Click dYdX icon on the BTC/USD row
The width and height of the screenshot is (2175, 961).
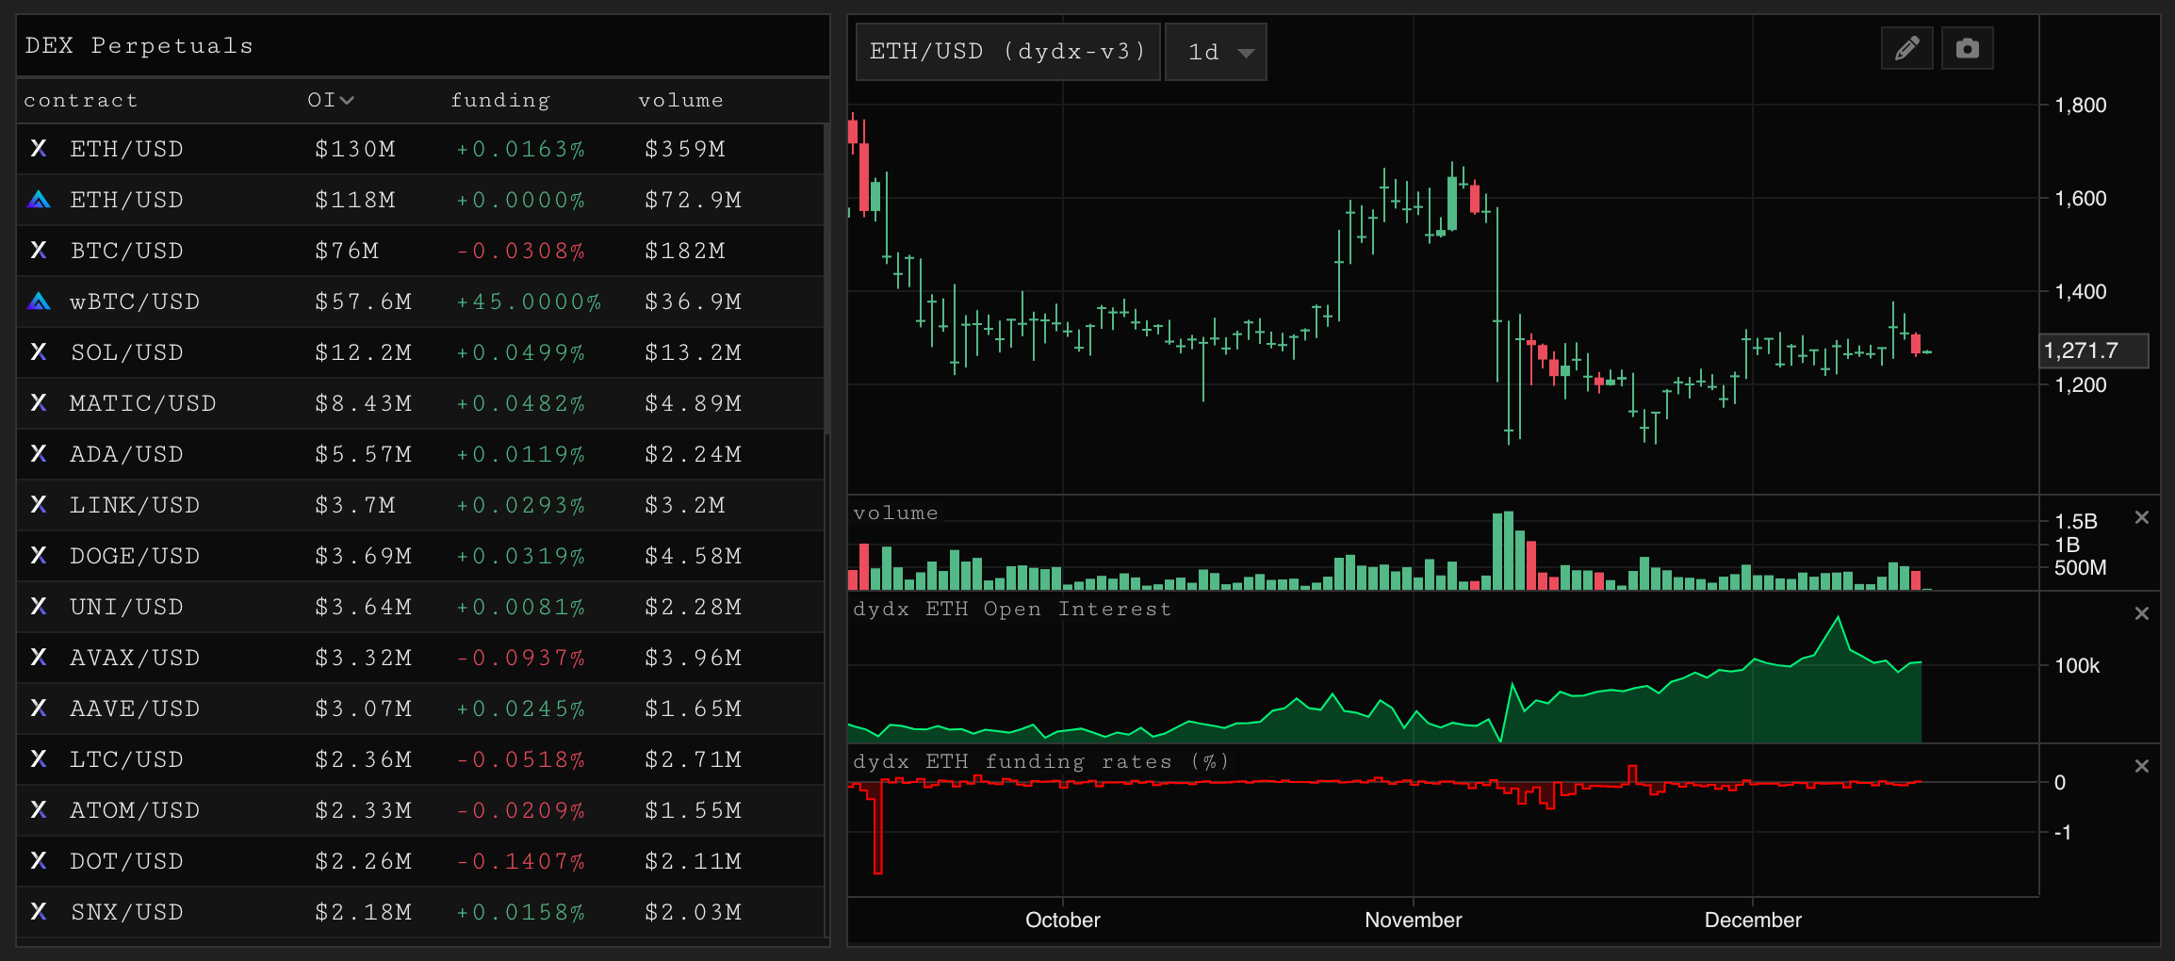[x=39, y=251]
